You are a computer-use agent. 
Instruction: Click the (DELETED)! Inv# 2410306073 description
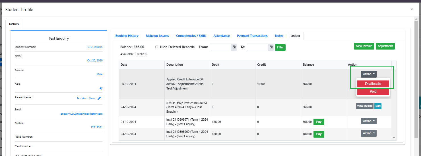coord(186,107)
